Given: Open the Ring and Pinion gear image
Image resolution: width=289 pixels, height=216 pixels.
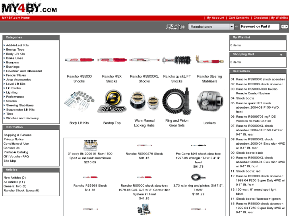Looking at the screenshot, I should point(177,101).
